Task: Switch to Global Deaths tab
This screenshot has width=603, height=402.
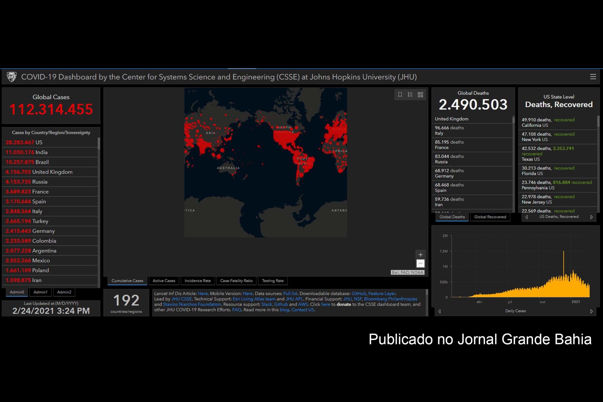Action: click(x=452, y=217)
